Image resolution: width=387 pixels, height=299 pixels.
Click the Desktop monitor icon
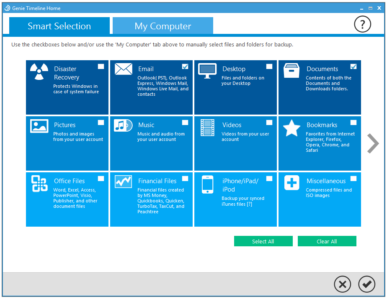pos(207,69)
